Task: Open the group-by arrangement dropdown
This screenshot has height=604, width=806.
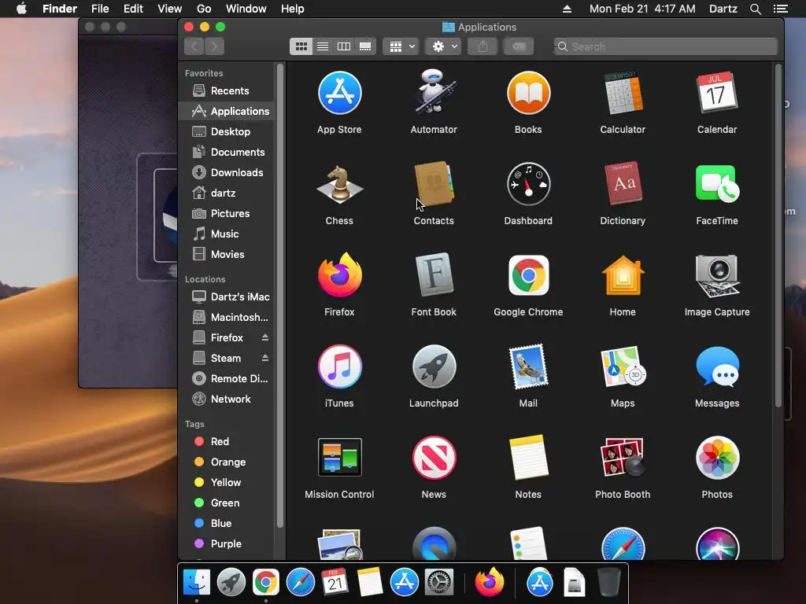Action: pyautogui.click(x=401, y=46)
